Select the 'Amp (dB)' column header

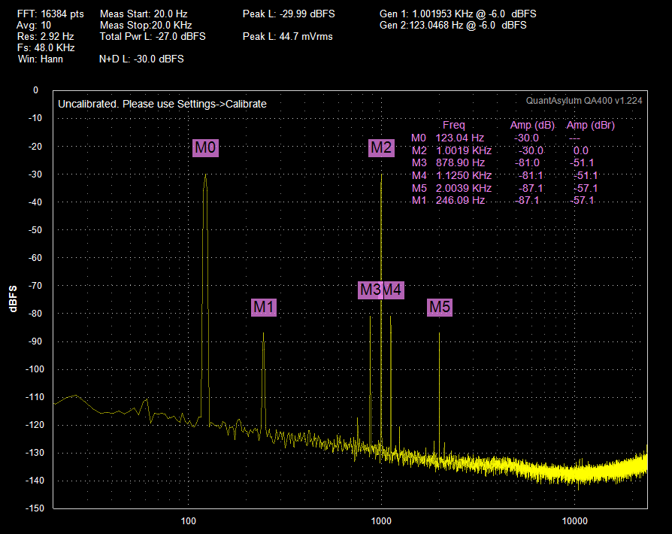click(533, 125)
